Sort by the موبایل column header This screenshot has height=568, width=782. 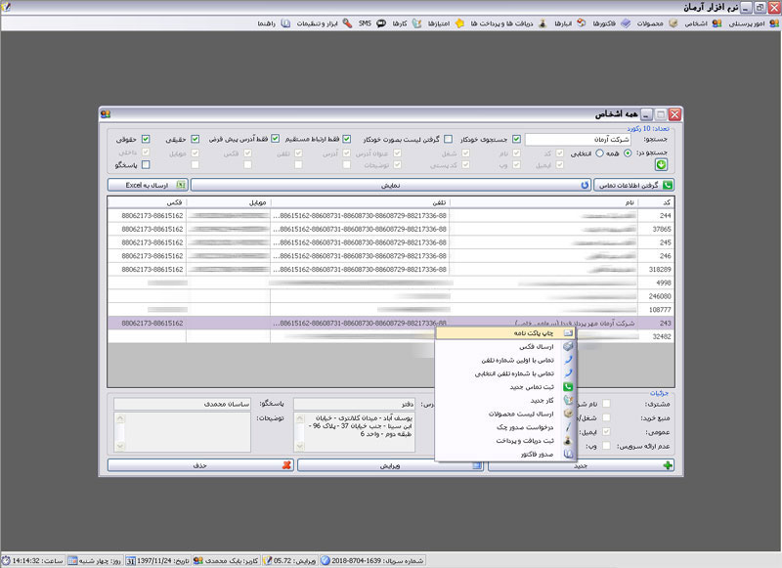229,202
